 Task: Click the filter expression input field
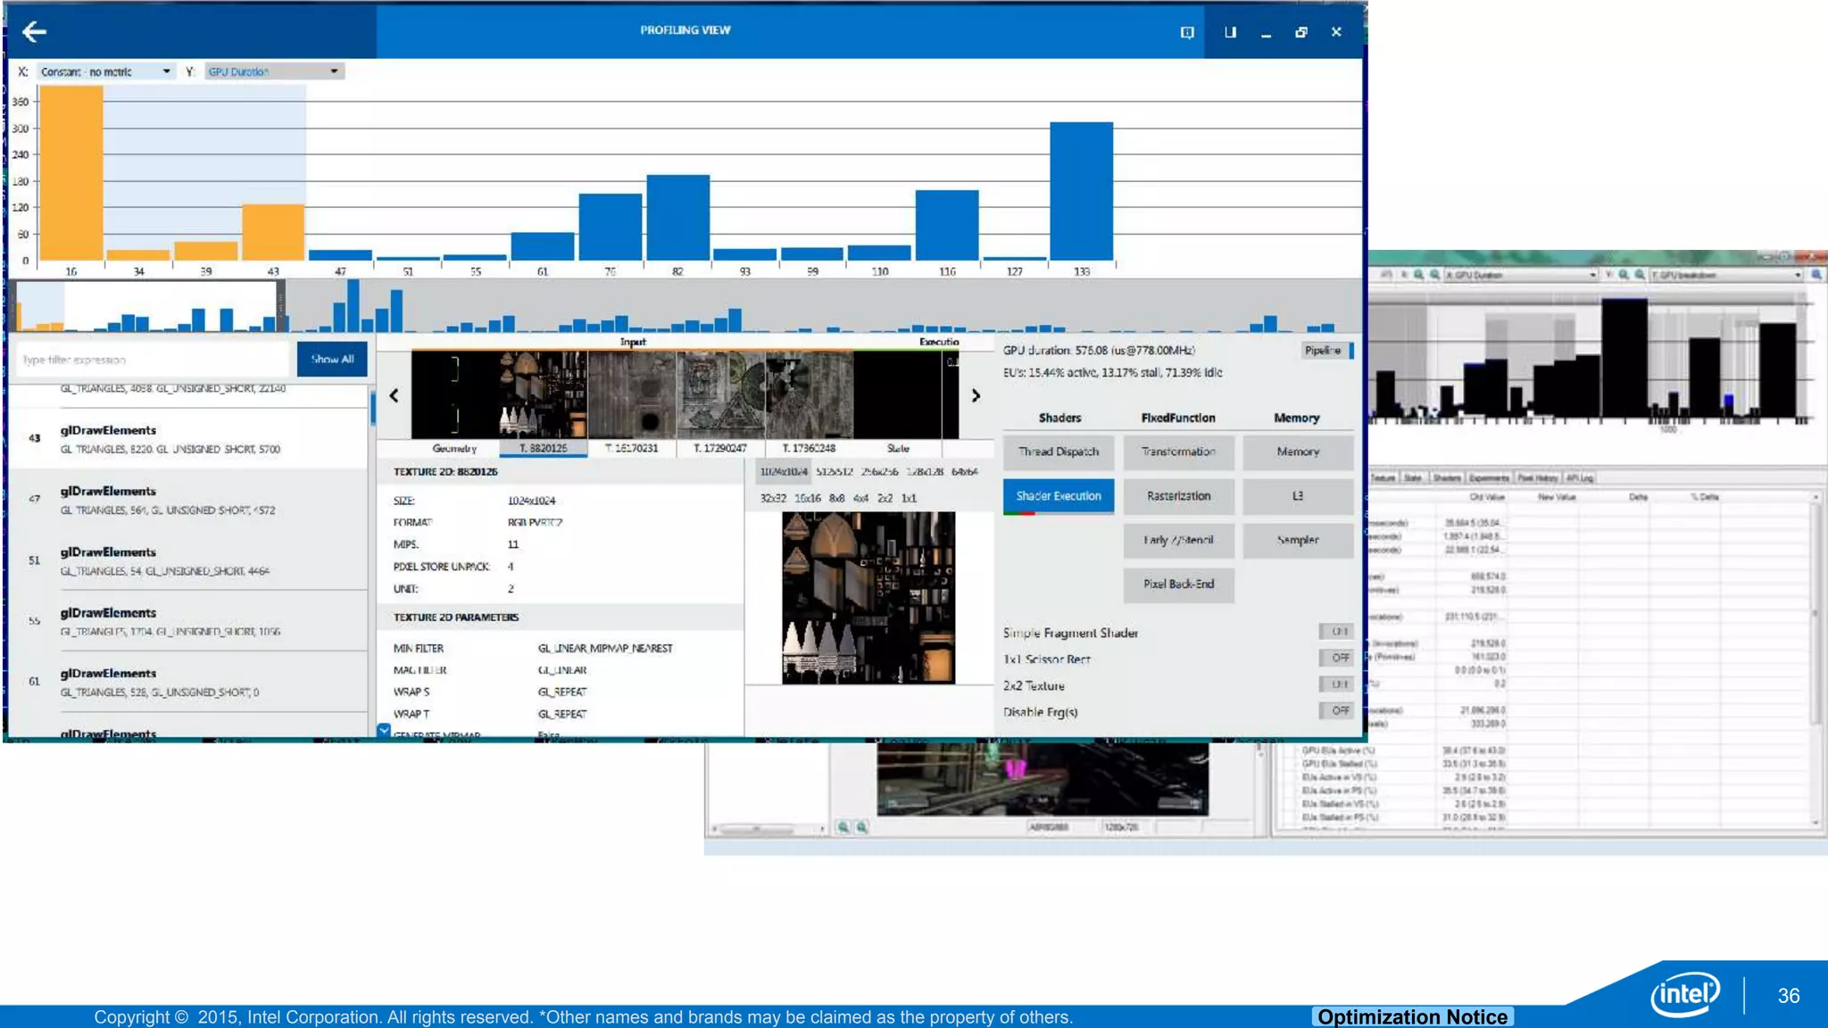152,360
